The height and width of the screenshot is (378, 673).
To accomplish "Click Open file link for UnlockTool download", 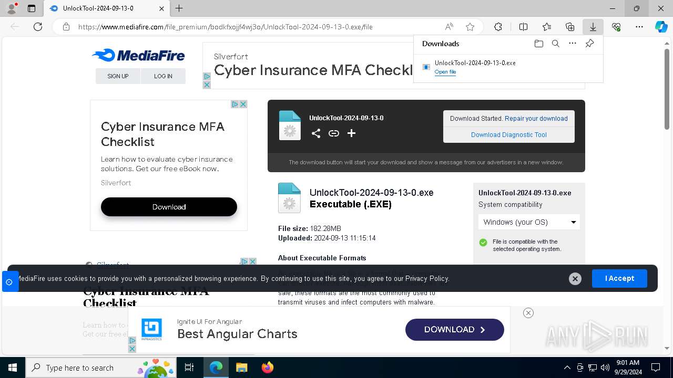I will coord(445,72).
